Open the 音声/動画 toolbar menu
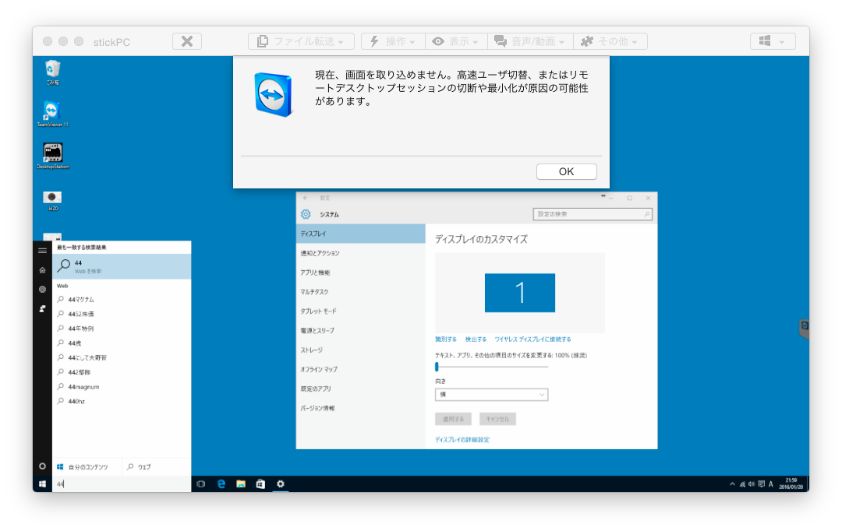 coord(530,41)
